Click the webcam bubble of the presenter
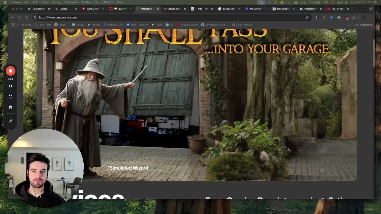 click(44, 168)
